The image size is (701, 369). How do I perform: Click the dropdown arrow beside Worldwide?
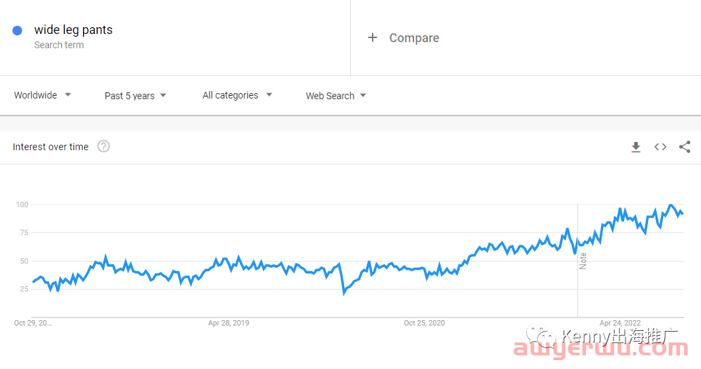click(x=68, y=94)
